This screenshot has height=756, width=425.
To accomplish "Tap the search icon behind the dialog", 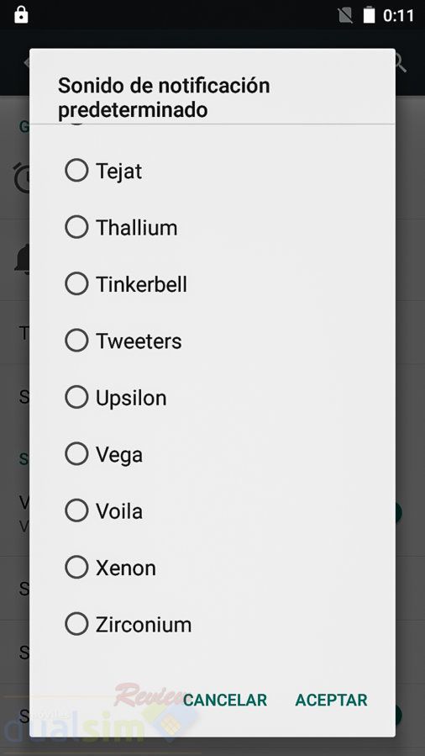I will pyautogui.click(x=401, y=63).
